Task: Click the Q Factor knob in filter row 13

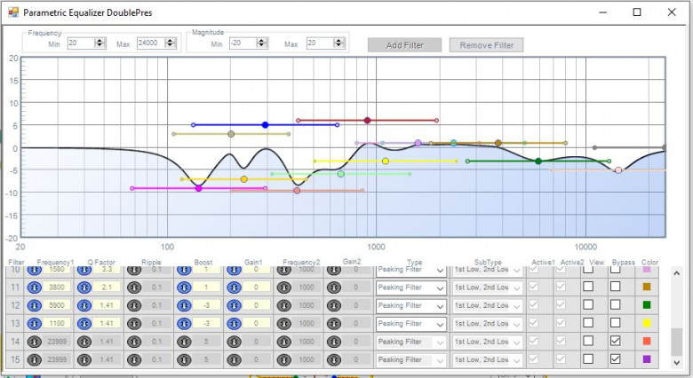Action: coord(84,324)
